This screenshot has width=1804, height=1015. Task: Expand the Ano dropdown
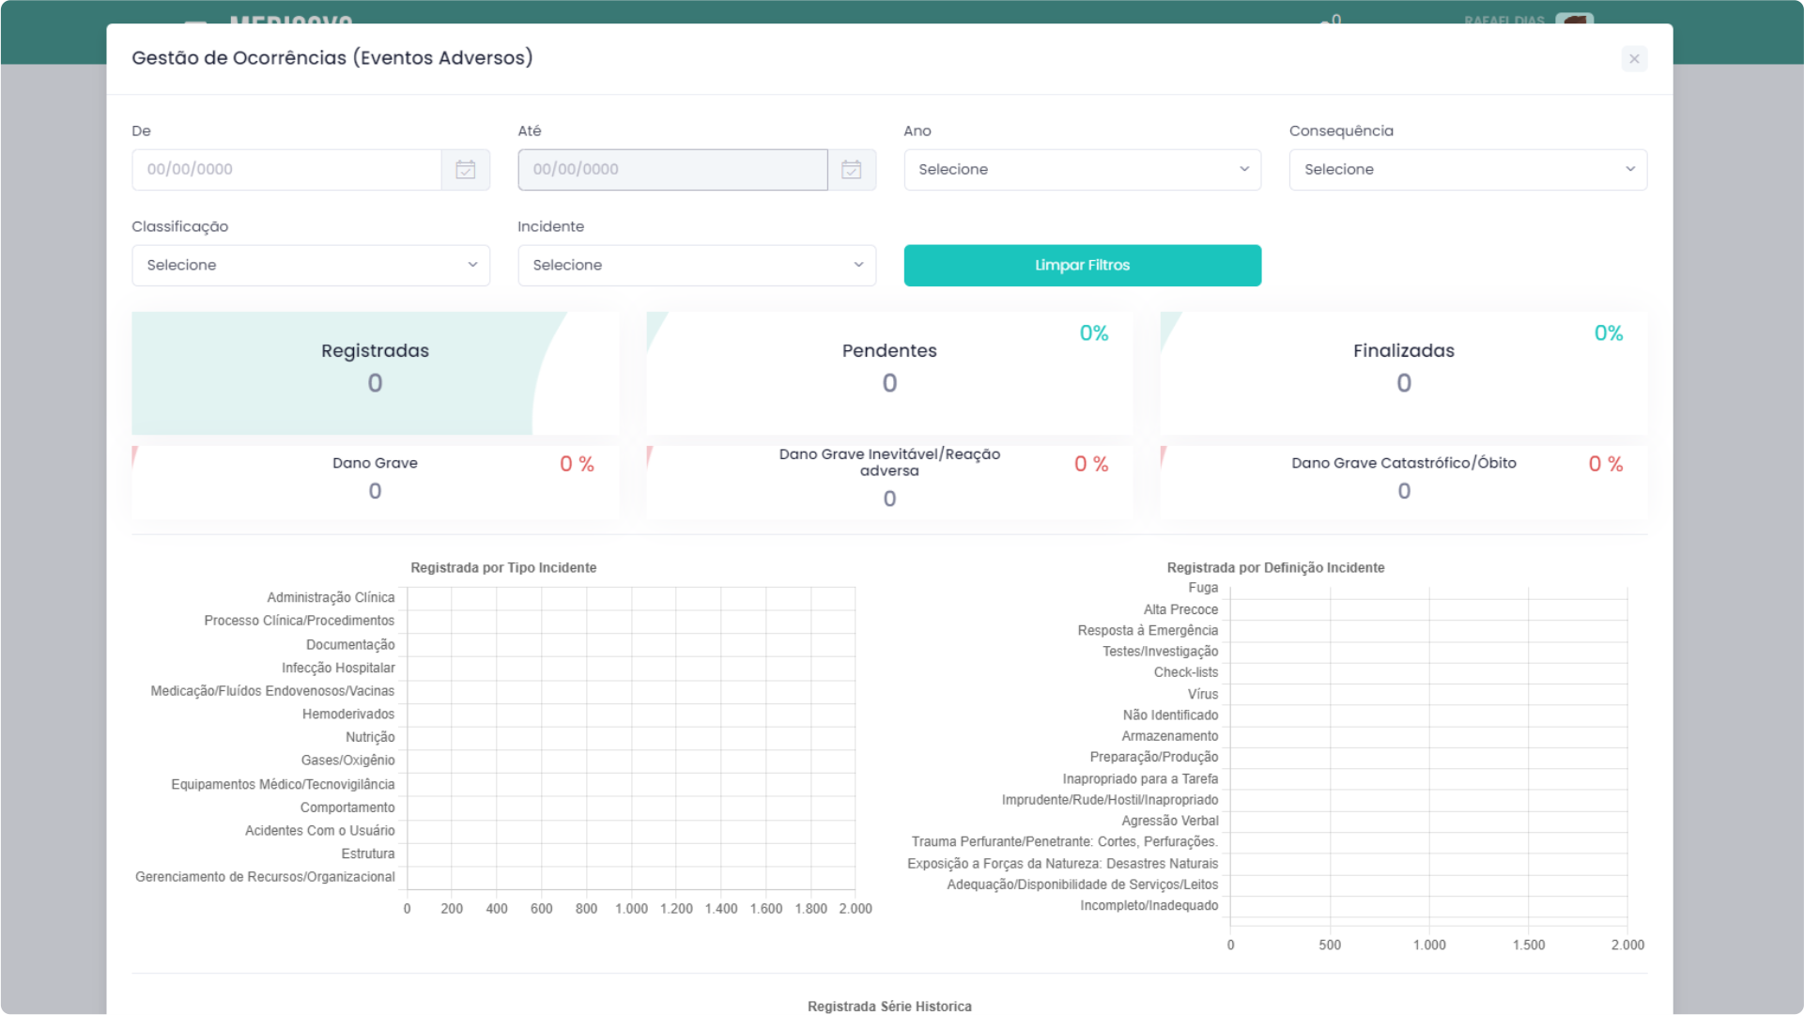(1082, 170)
